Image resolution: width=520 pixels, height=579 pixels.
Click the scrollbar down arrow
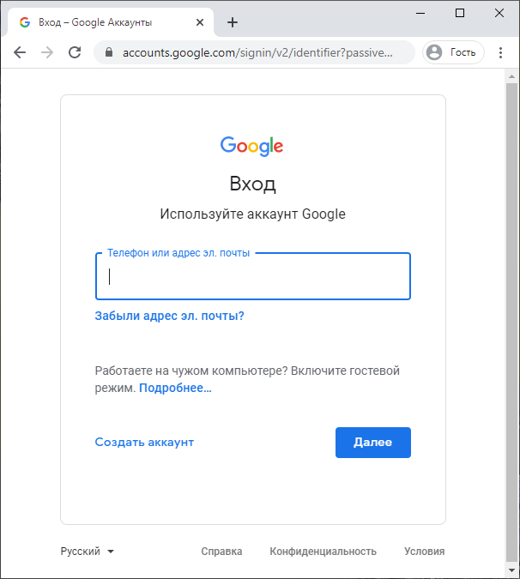pos(512,570)
